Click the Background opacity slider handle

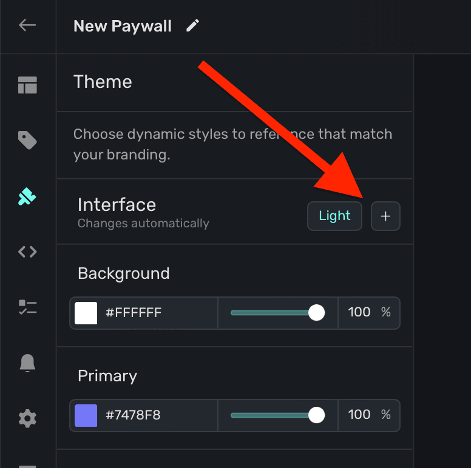[x=316, y=313]
